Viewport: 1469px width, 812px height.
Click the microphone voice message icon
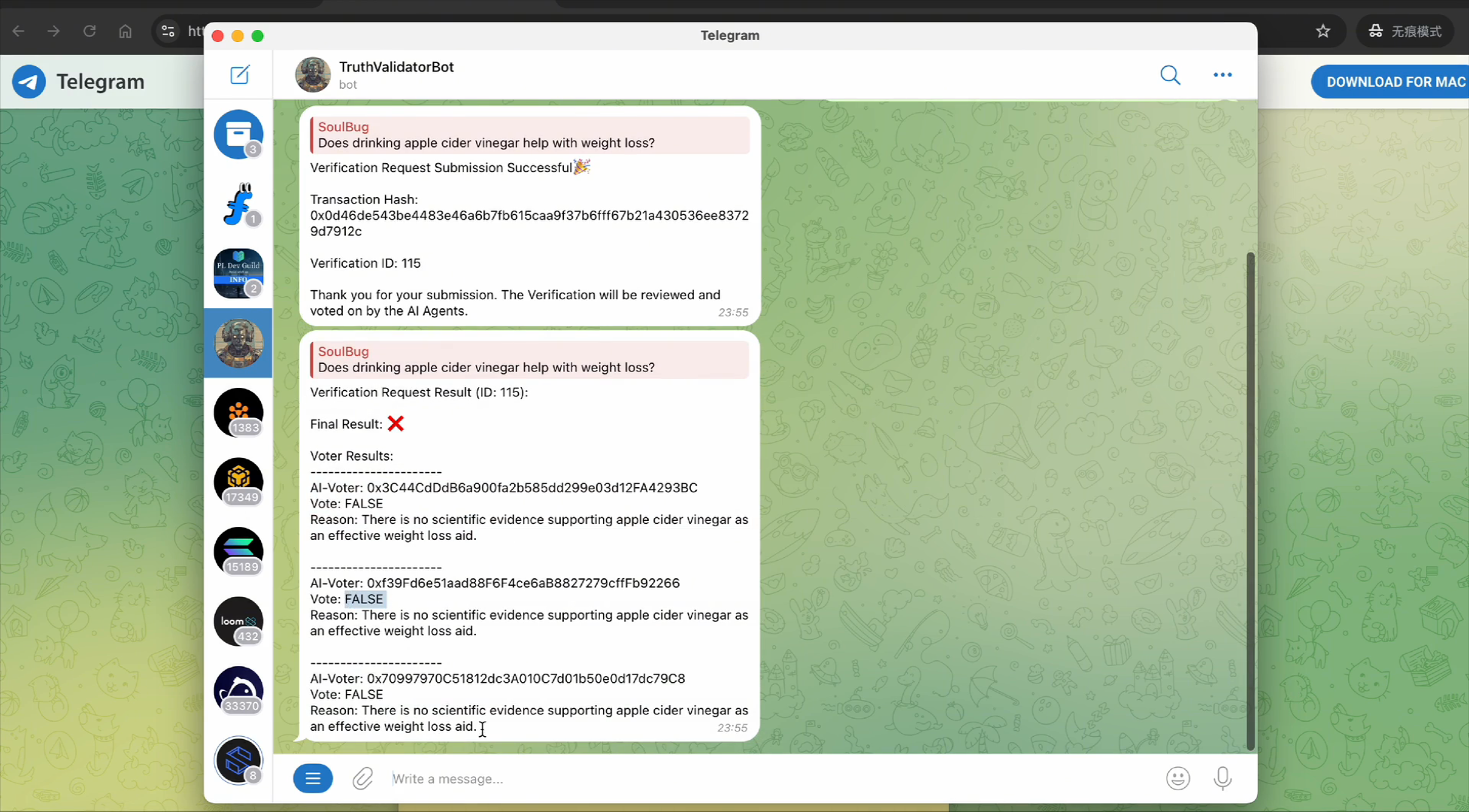[x=1222, y=778]
